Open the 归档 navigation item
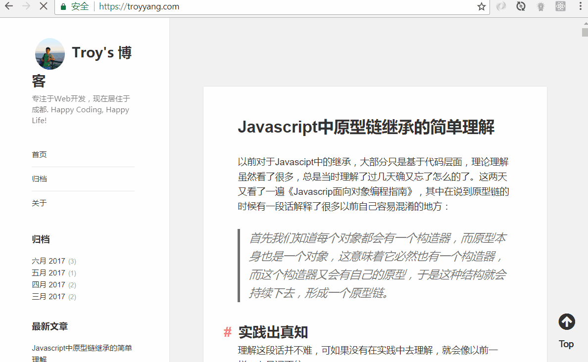Screen dimensions: 588x362 tap(40, 179)
